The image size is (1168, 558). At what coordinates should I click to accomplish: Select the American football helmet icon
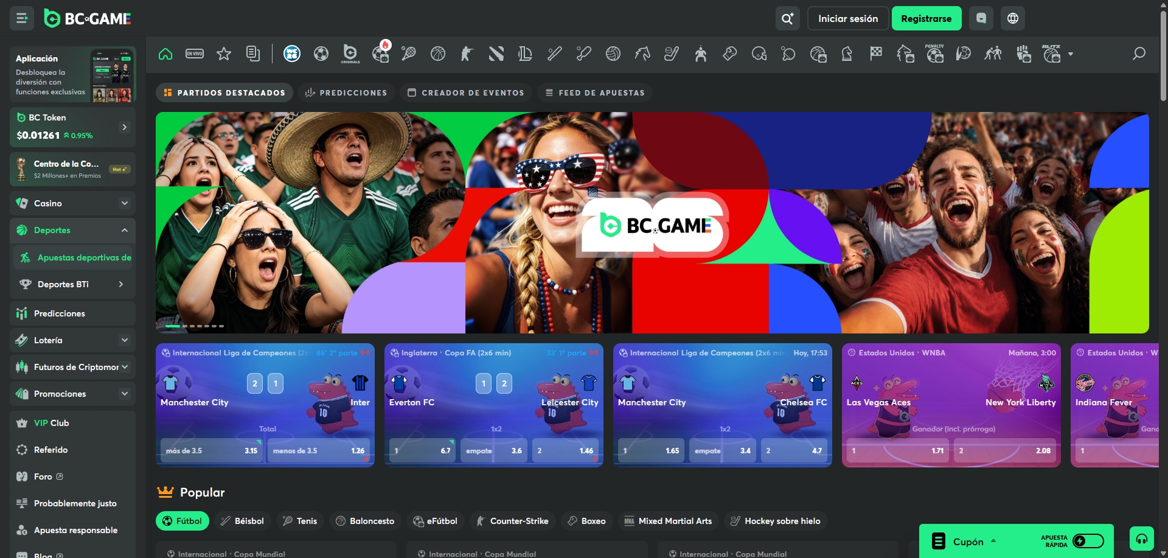point(759,54)
